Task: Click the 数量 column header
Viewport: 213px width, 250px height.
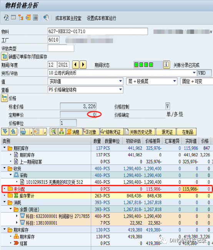Action: coord(97,141)
